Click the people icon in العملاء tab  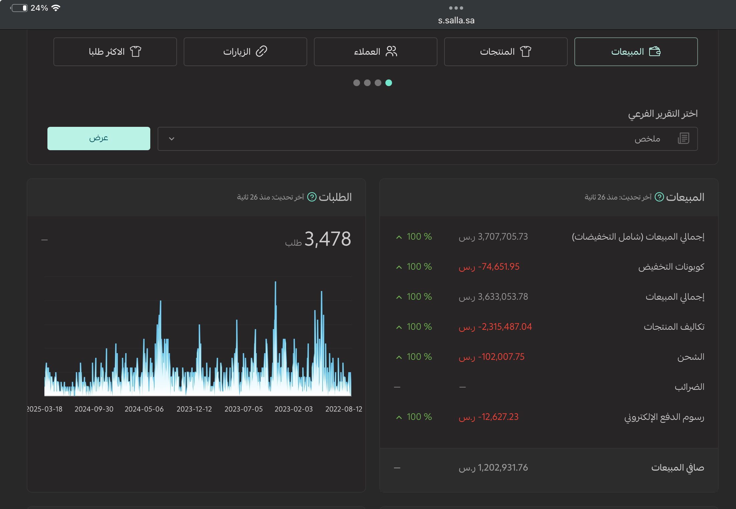pos(391,51)
